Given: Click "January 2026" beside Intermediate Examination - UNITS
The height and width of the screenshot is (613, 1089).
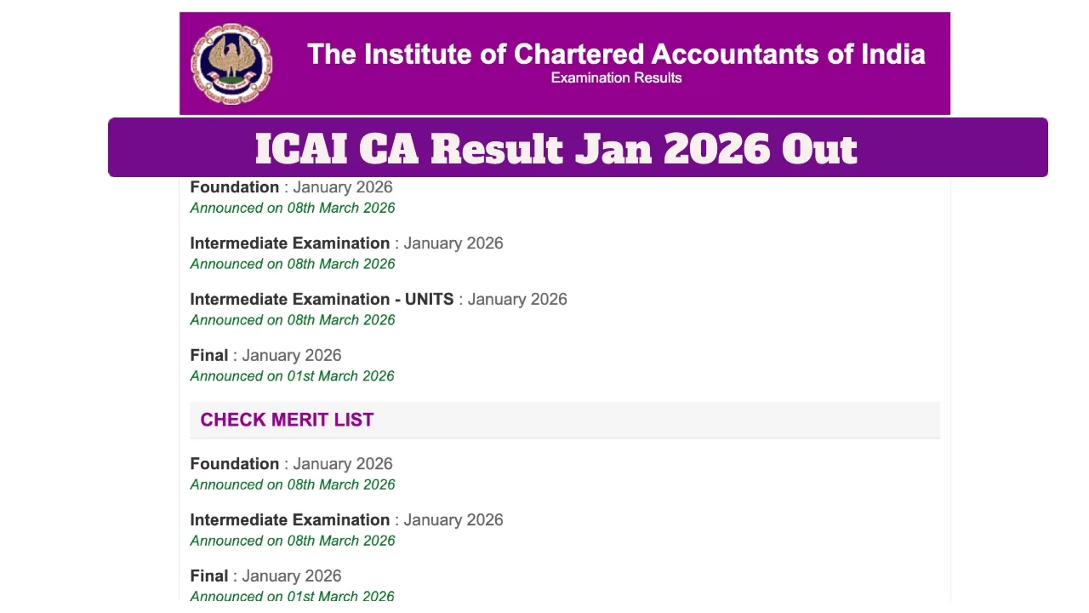Looking at the screenshot, I should tap(517, 300).
